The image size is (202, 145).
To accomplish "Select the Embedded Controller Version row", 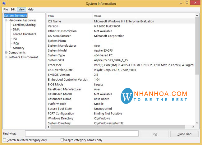I will (121, 80).
